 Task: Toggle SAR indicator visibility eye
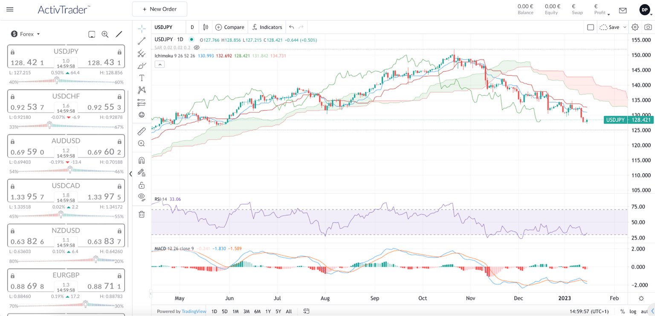tap(197, 48)
